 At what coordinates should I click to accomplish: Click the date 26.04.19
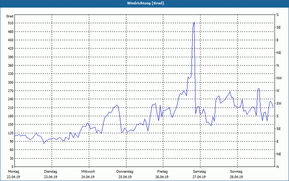pyautogui.click(x=162, y=177)
